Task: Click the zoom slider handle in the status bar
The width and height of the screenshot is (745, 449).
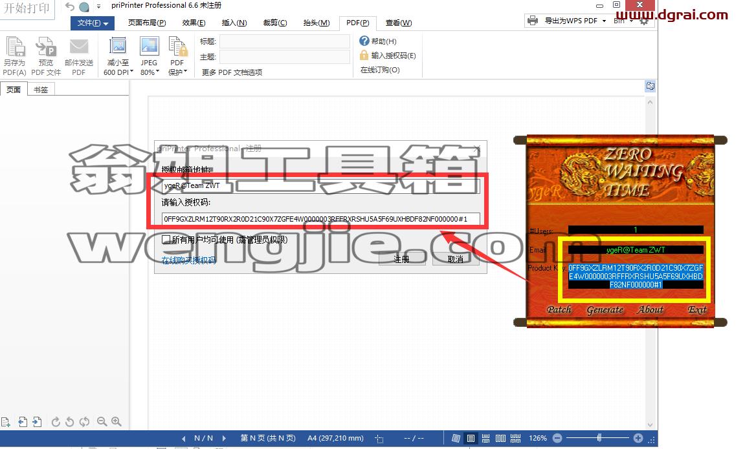Action: tap(599, 438)
